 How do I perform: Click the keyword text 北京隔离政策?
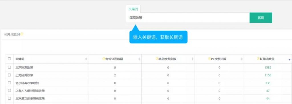[x=24, y=67]
